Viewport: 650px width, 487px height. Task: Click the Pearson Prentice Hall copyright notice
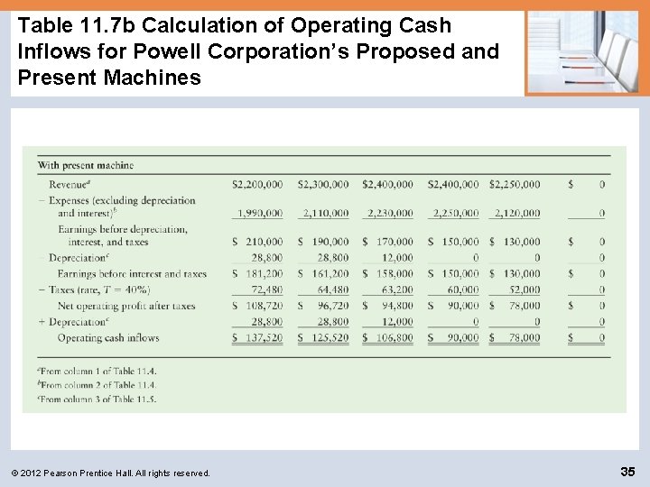click(111, 473)
